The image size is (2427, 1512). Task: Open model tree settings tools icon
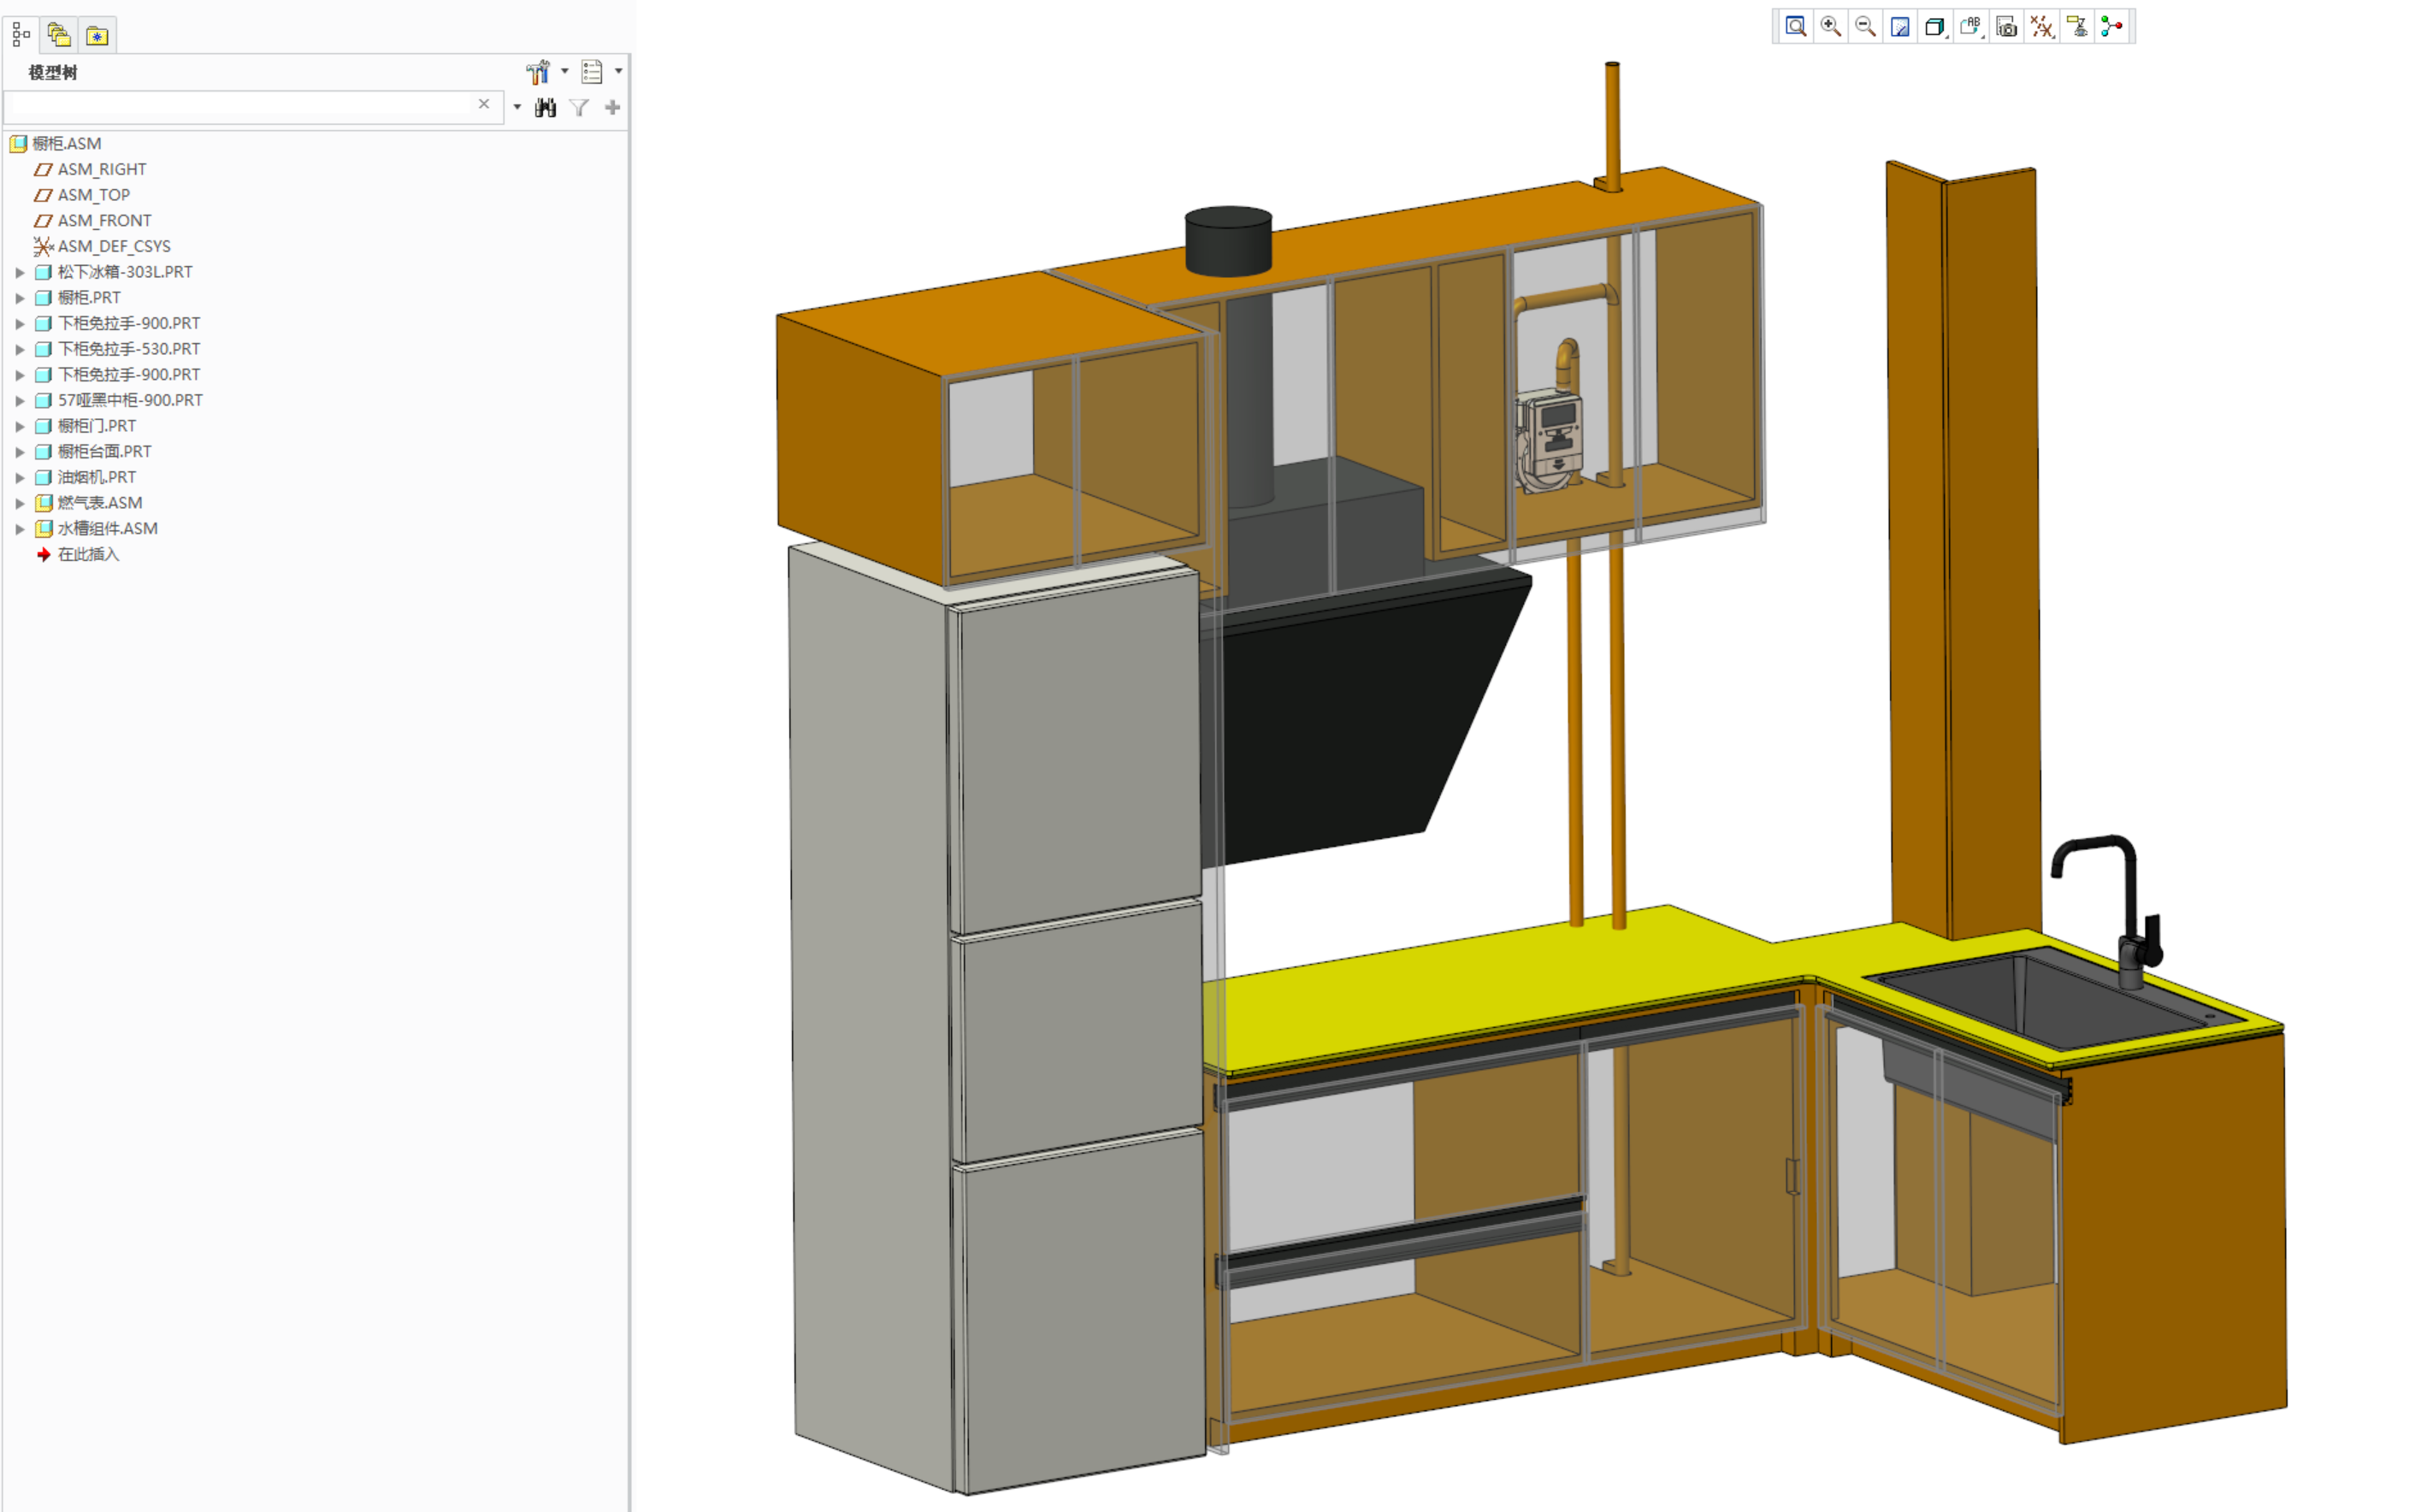(538, 72)
